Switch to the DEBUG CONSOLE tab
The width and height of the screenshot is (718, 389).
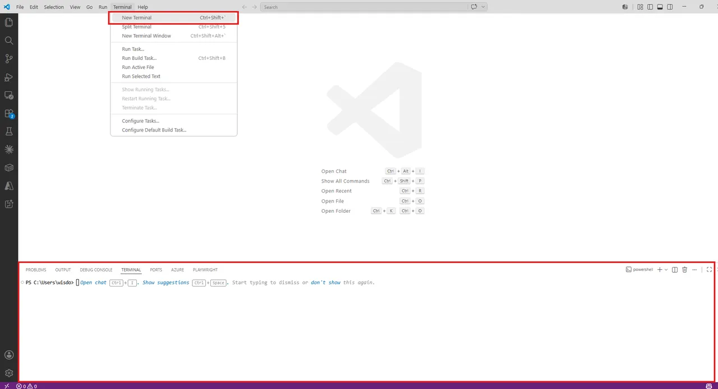96,270
